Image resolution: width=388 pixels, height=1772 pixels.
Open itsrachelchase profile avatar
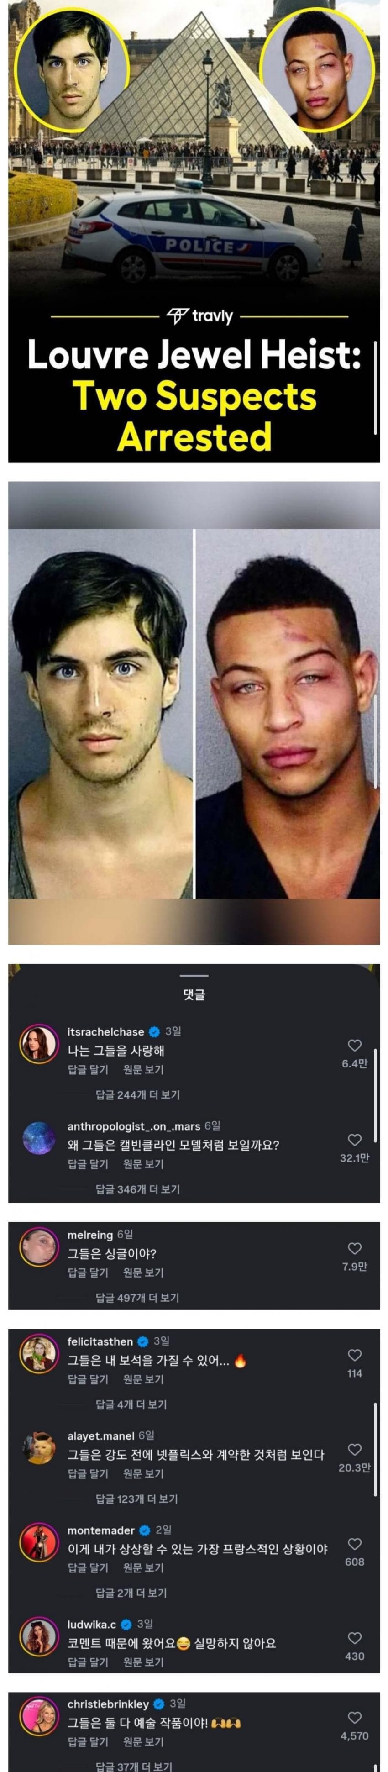coord(38,1044)
